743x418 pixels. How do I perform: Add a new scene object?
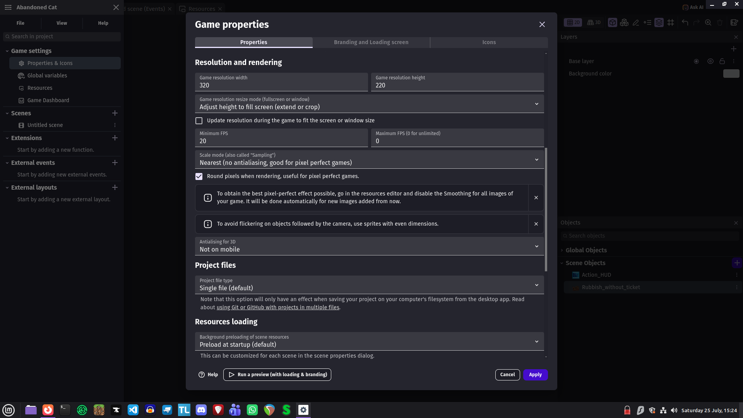pos(737,263)
